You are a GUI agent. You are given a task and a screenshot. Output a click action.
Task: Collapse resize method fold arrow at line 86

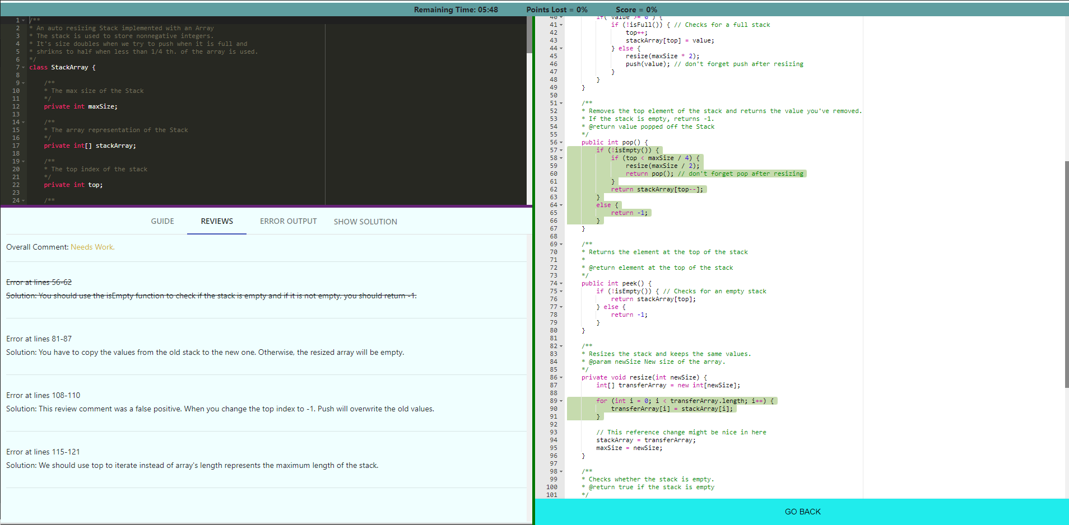coord(561,377)
